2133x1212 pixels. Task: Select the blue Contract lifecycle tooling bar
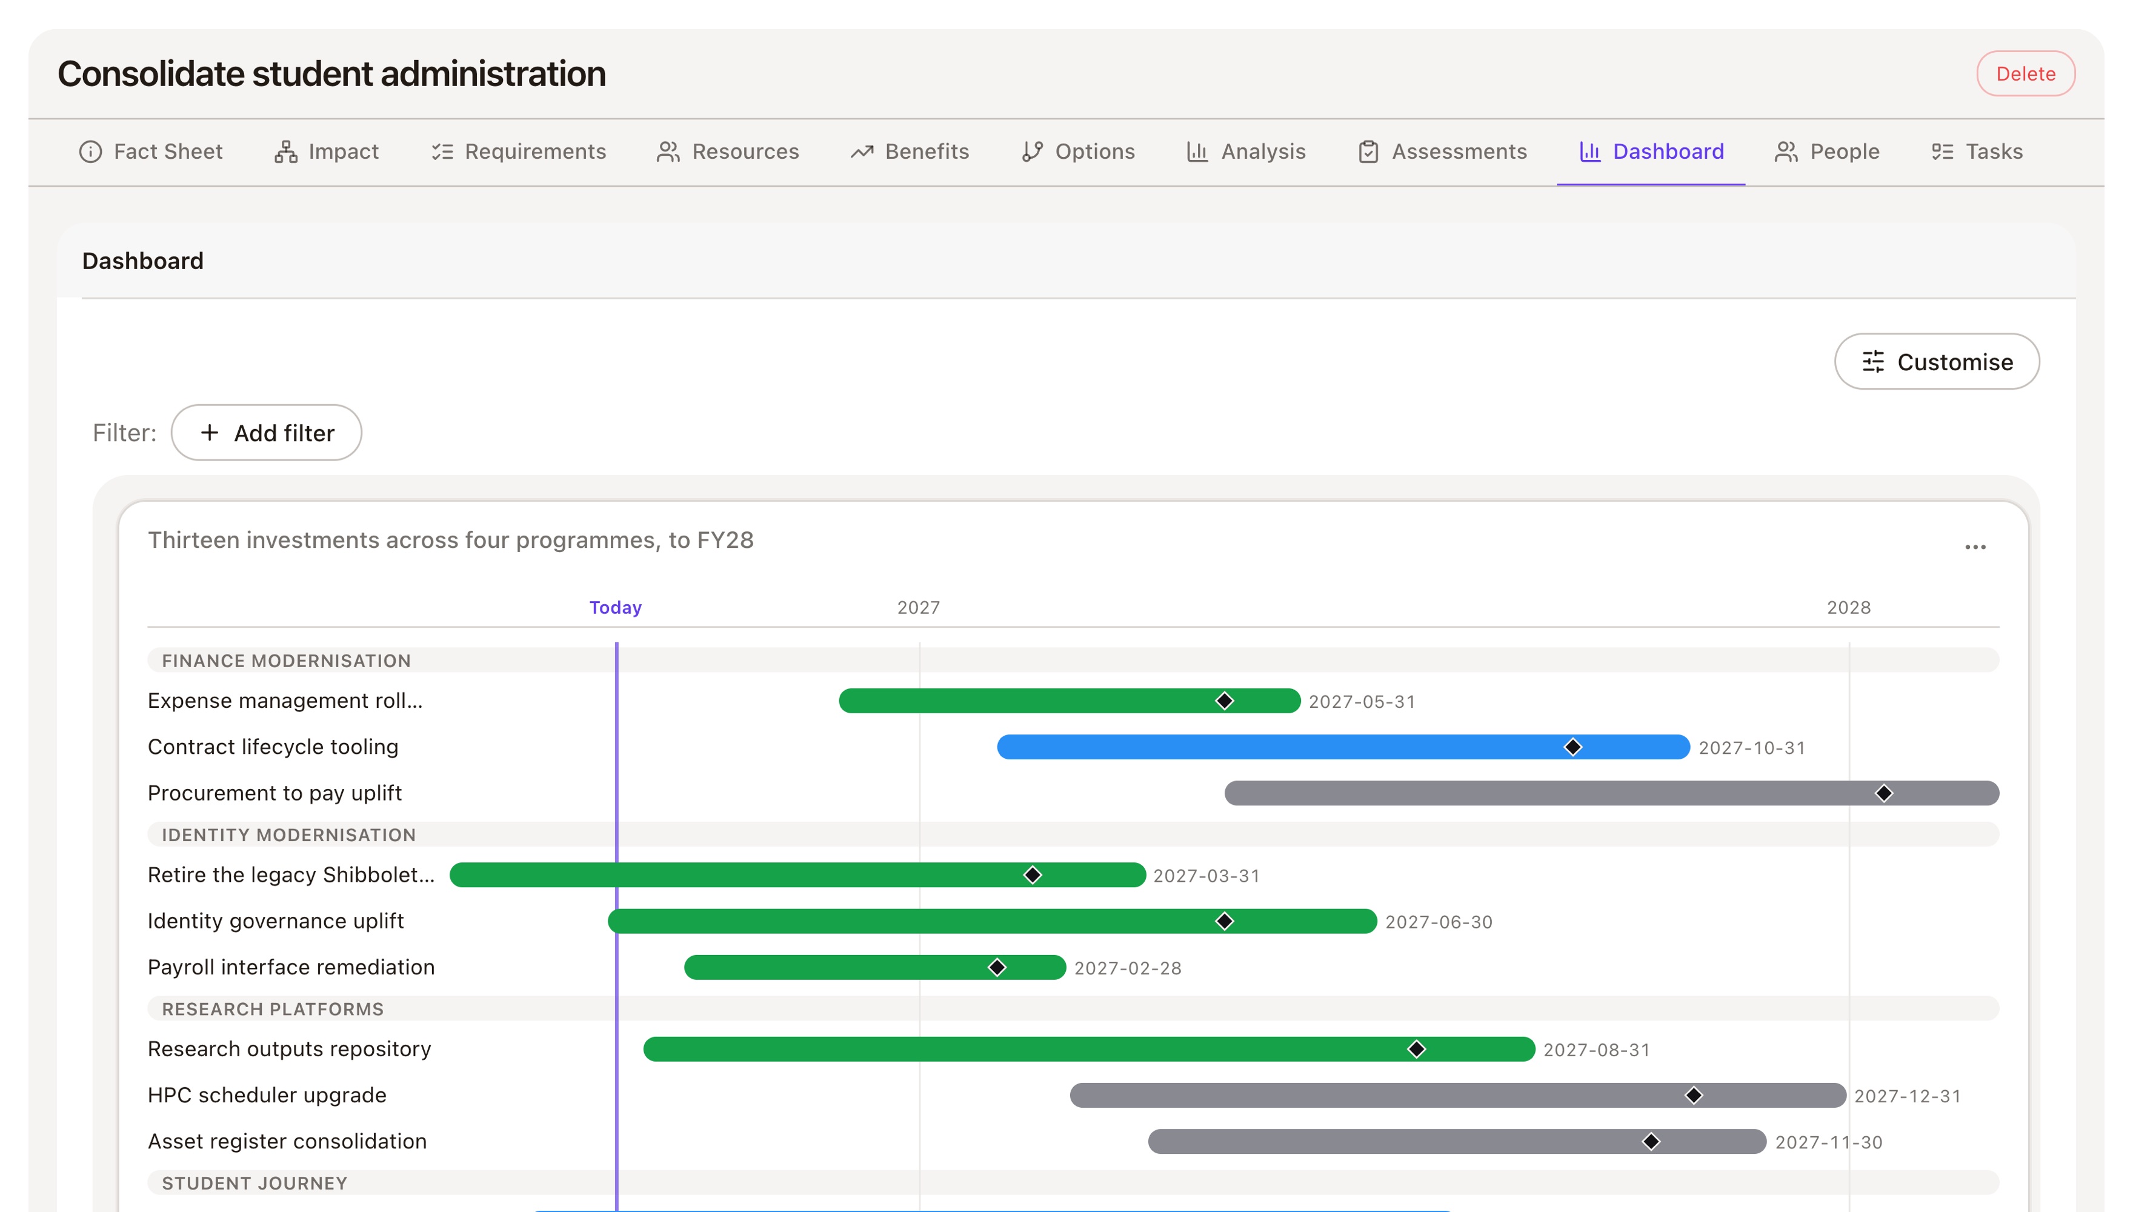(1342, 747)
